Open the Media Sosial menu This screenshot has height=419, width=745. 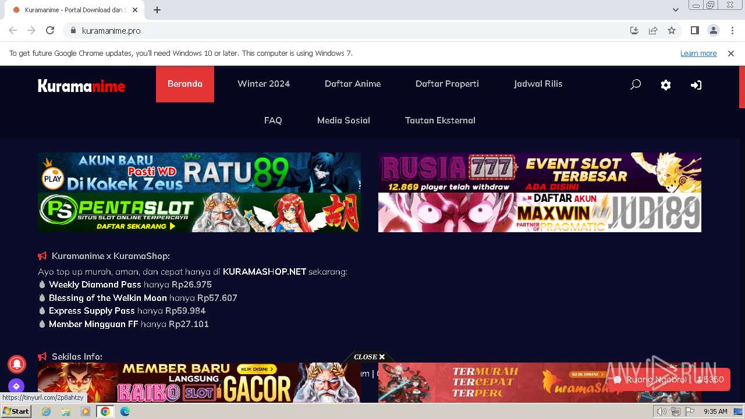coord(343,120)
